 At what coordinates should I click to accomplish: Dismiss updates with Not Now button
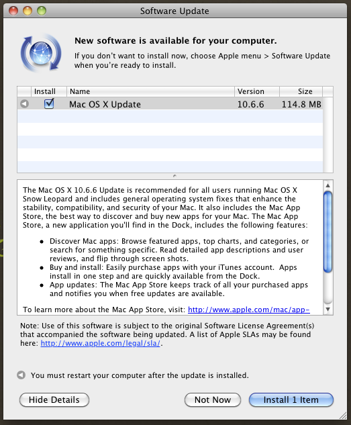click(213, 399)
